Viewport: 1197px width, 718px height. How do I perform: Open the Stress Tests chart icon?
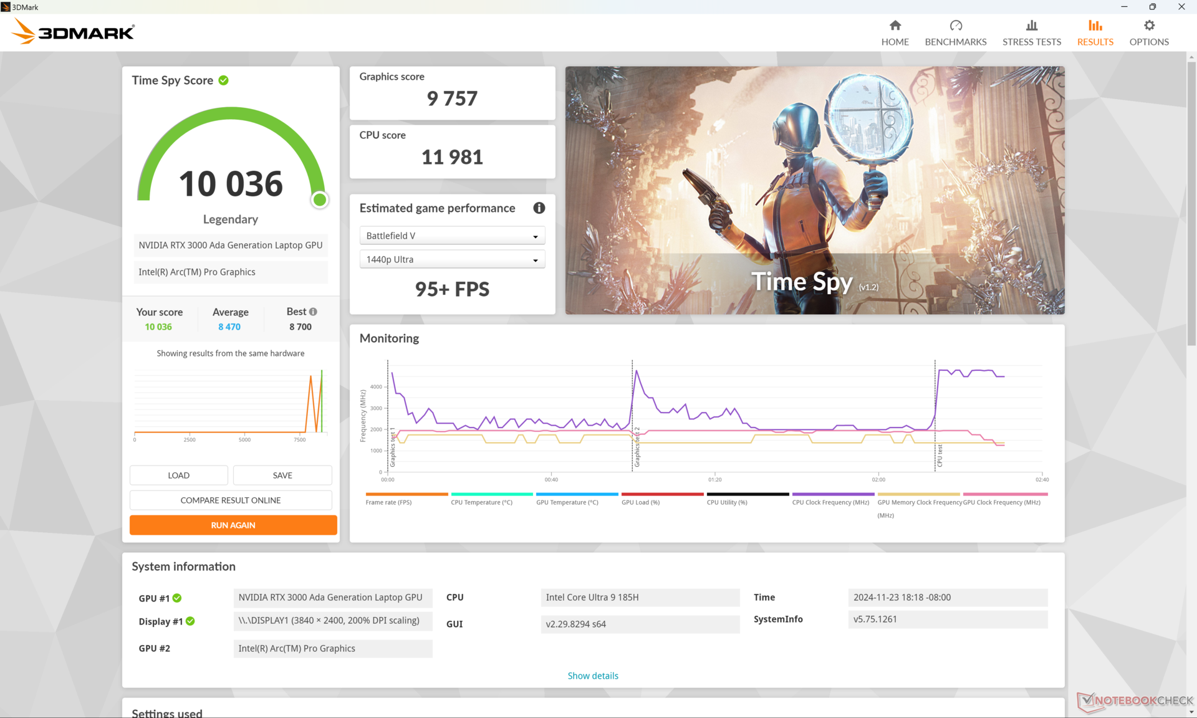[x=1031, y=26]
